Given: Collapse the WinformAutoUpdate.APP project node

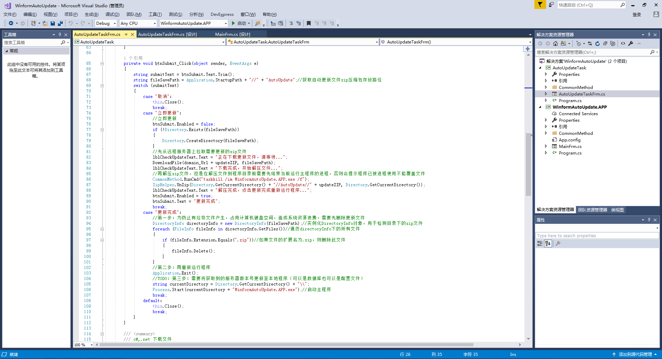Looking at the screenshot, I should 540,107.
